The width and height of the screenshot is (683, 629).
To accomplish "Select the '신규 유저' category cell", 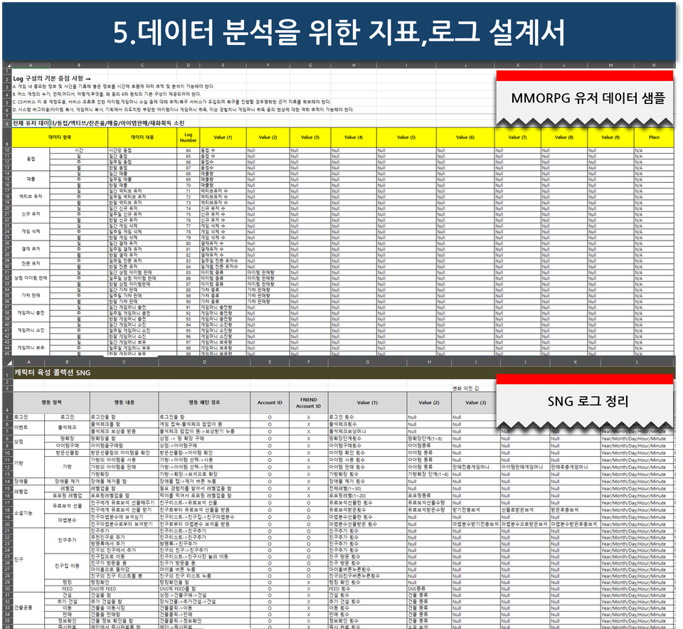I will tap(31, 214).
